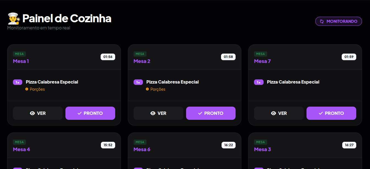Select the Mesa 4 card title
Viewport: 370px width, 169px height.
coord(21,149)
